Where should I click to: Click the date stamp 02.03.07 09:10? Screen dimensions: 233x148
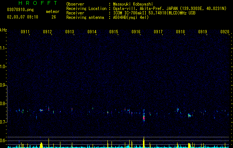point(23,17)
